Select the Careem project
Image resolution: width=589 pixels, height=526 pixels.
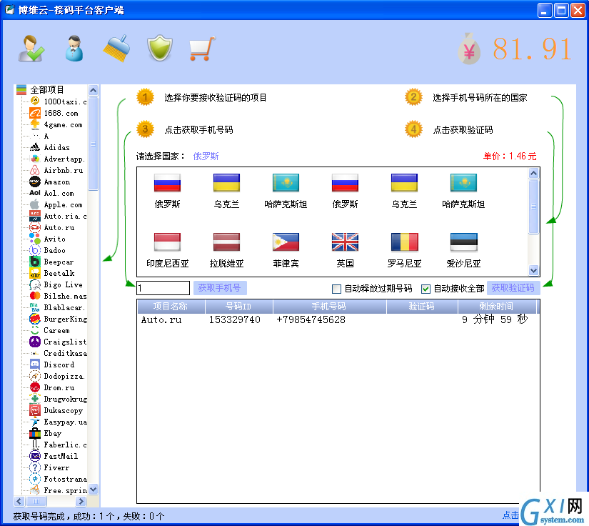(x=56, y=330)
